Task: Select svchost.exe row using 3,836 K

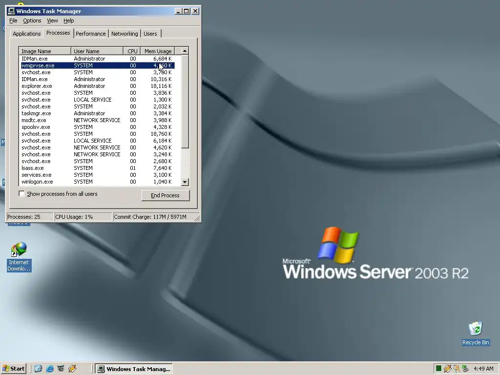Action: pyautogui.click(x=97, y=93)
